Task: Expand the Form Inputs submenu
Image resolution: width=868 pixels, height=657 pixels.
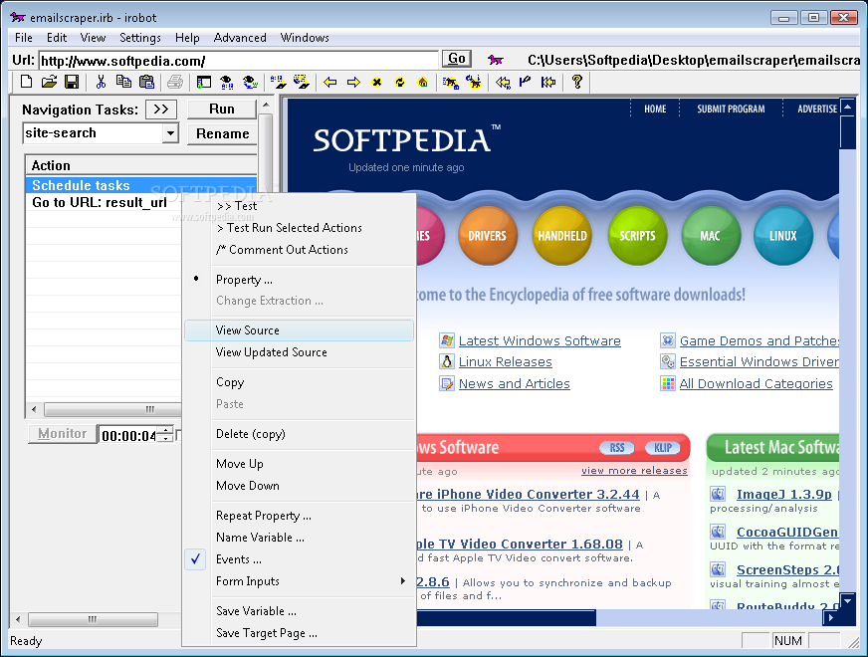Action: (x=299, y=581)
